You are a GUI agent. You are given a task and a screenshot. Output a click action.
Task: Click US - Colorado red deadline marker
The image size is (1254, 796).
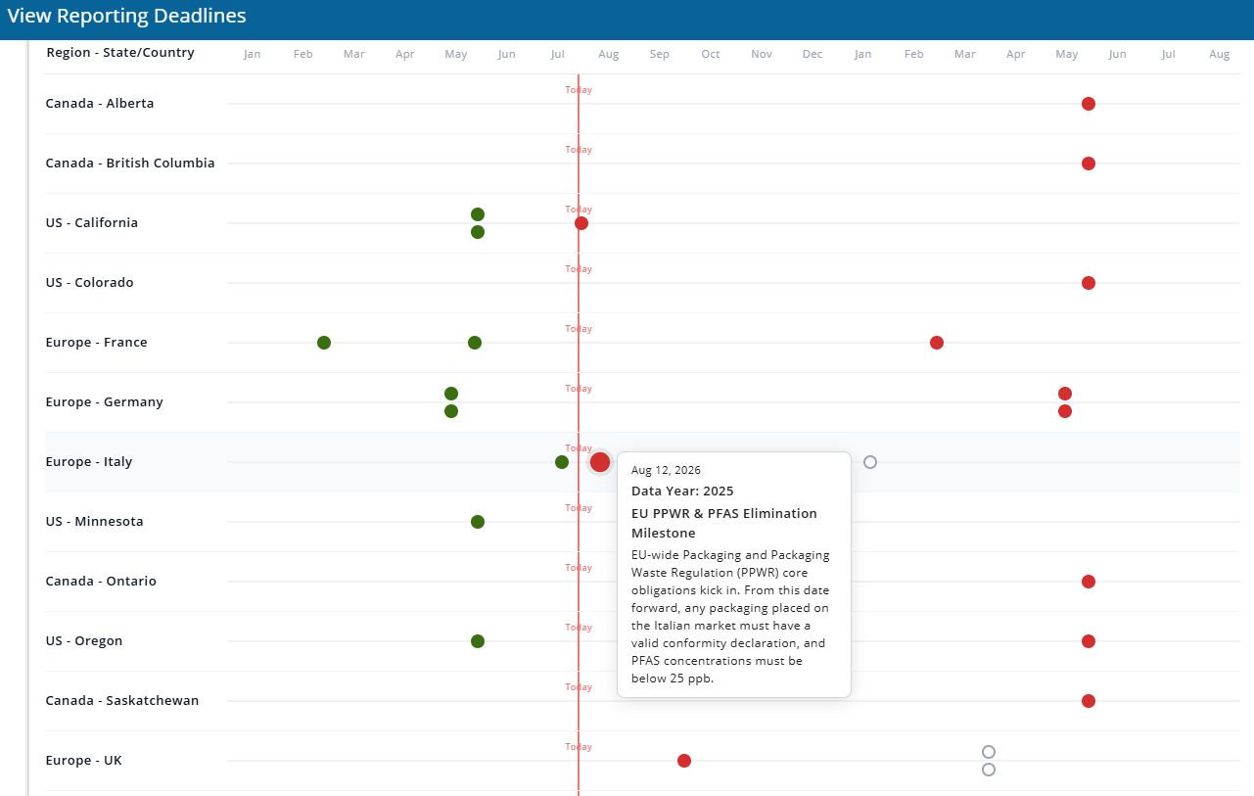pos(1089,283)
